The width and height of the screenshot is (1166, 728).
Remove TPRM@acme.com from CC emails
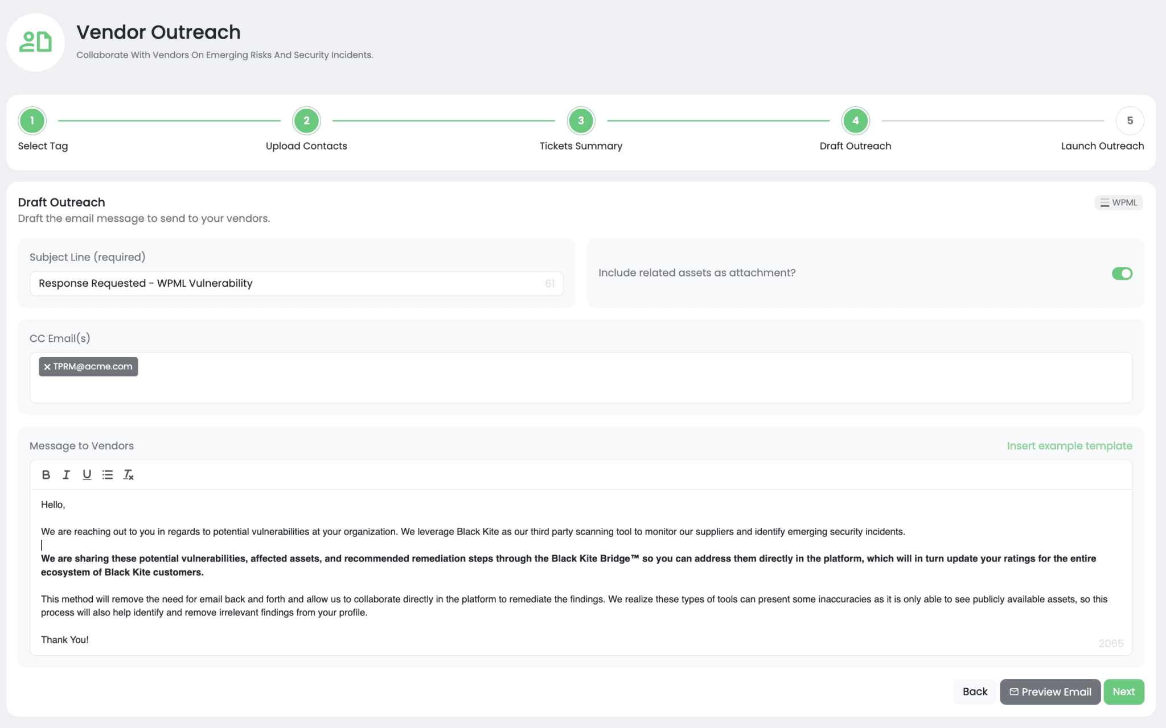47,366
